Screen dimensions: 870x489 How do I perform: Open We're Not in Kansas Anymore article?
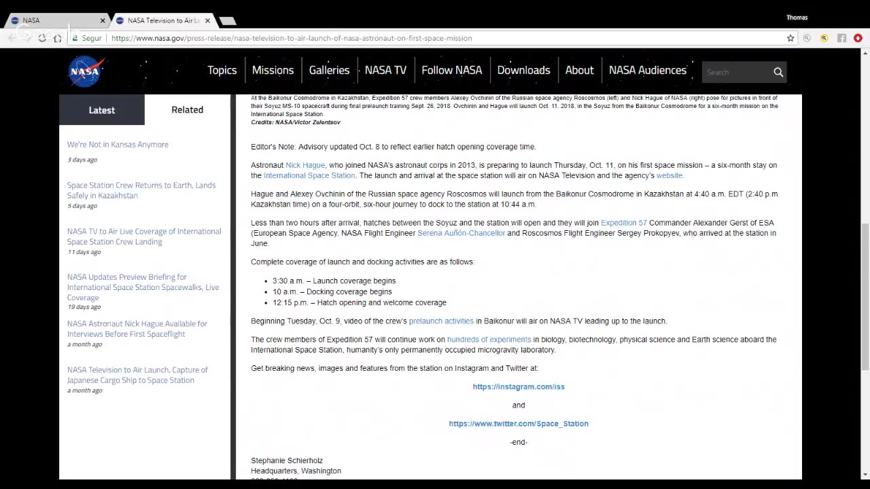[x=118, y=145]
